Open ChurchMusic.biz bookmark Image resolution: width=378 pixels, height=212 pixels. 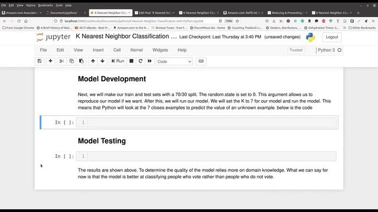click(207, 28)
